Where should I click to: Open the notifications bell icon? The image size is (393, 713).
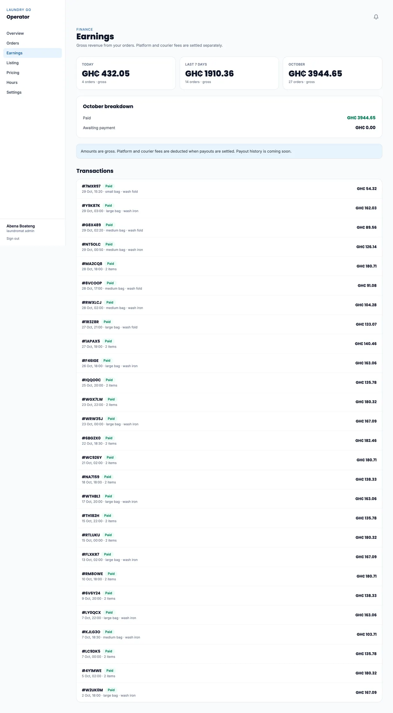pyautogui.click(x=376, y=17)
